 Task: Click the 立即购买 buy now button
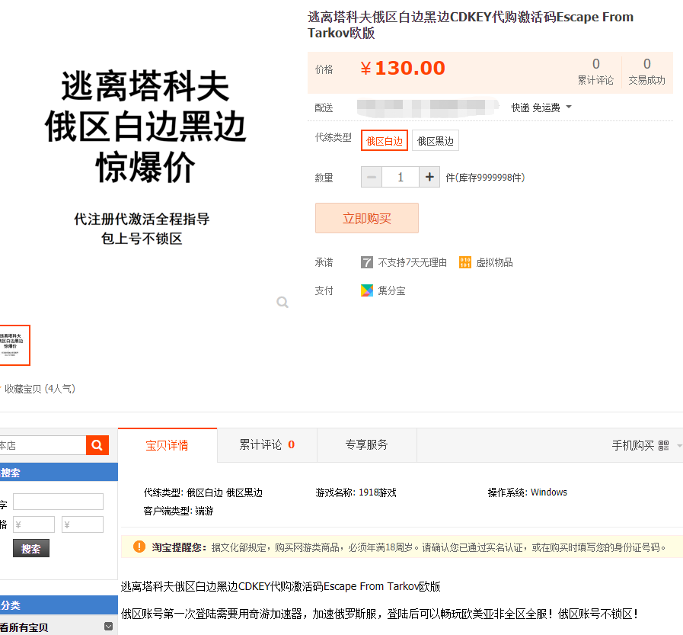(x=367, y=218)
